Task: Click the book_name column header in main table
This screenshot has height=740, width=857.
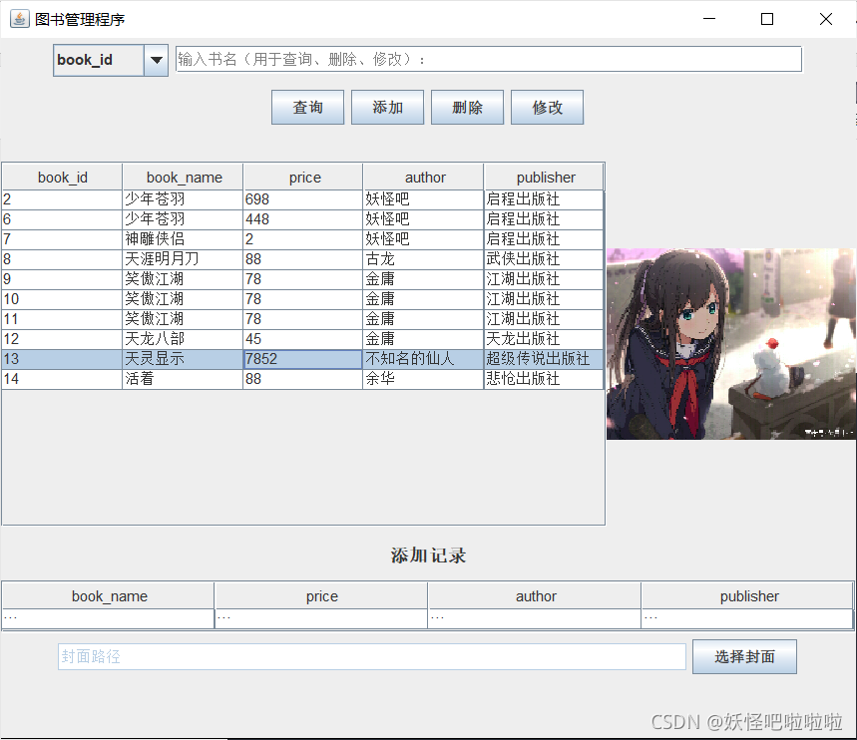Action: click(184, 178)
